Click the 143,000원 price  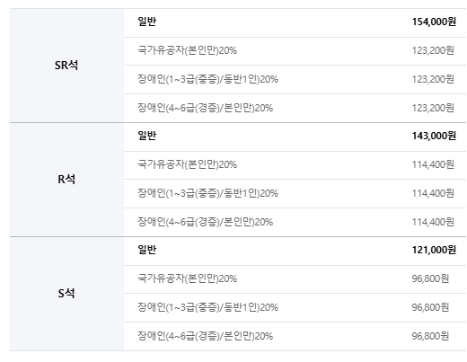click(x=434, y=136)
